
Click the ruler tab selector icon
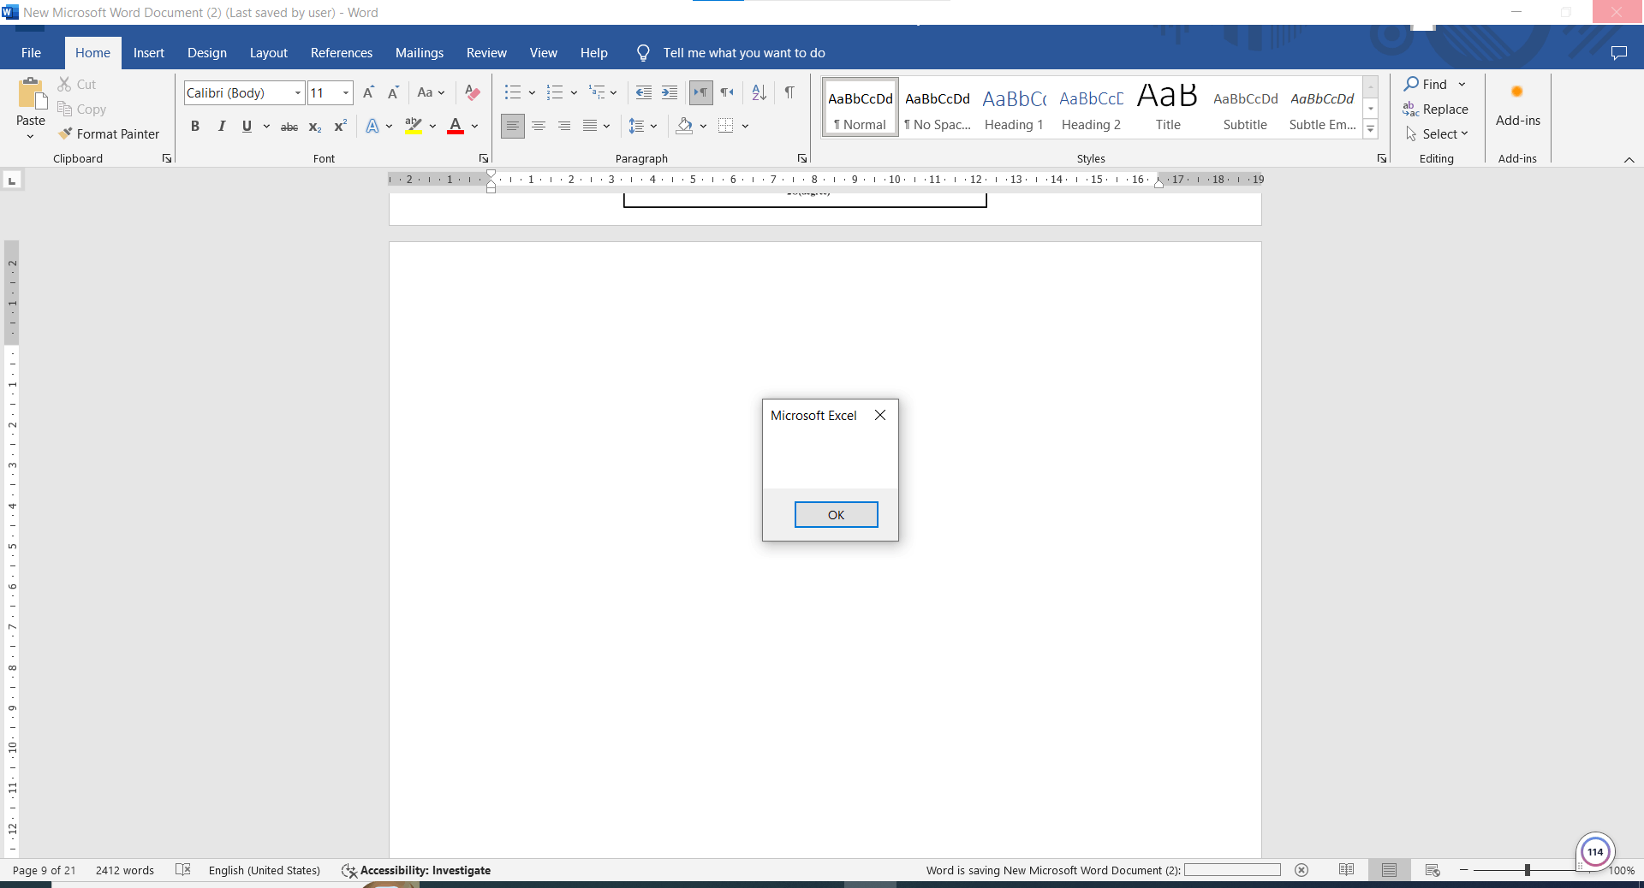pos(12,180)
